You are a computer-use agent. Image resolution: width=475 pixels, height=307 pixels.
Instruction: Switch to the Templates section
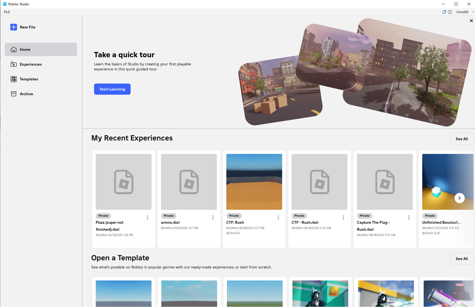tap(29, 79)
